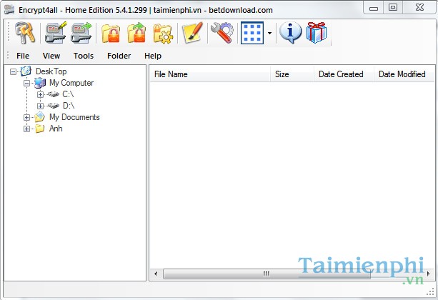Viewport: 438px width, 300px height.
Task: Click the My Computer monitor icon
Action: 40,83
